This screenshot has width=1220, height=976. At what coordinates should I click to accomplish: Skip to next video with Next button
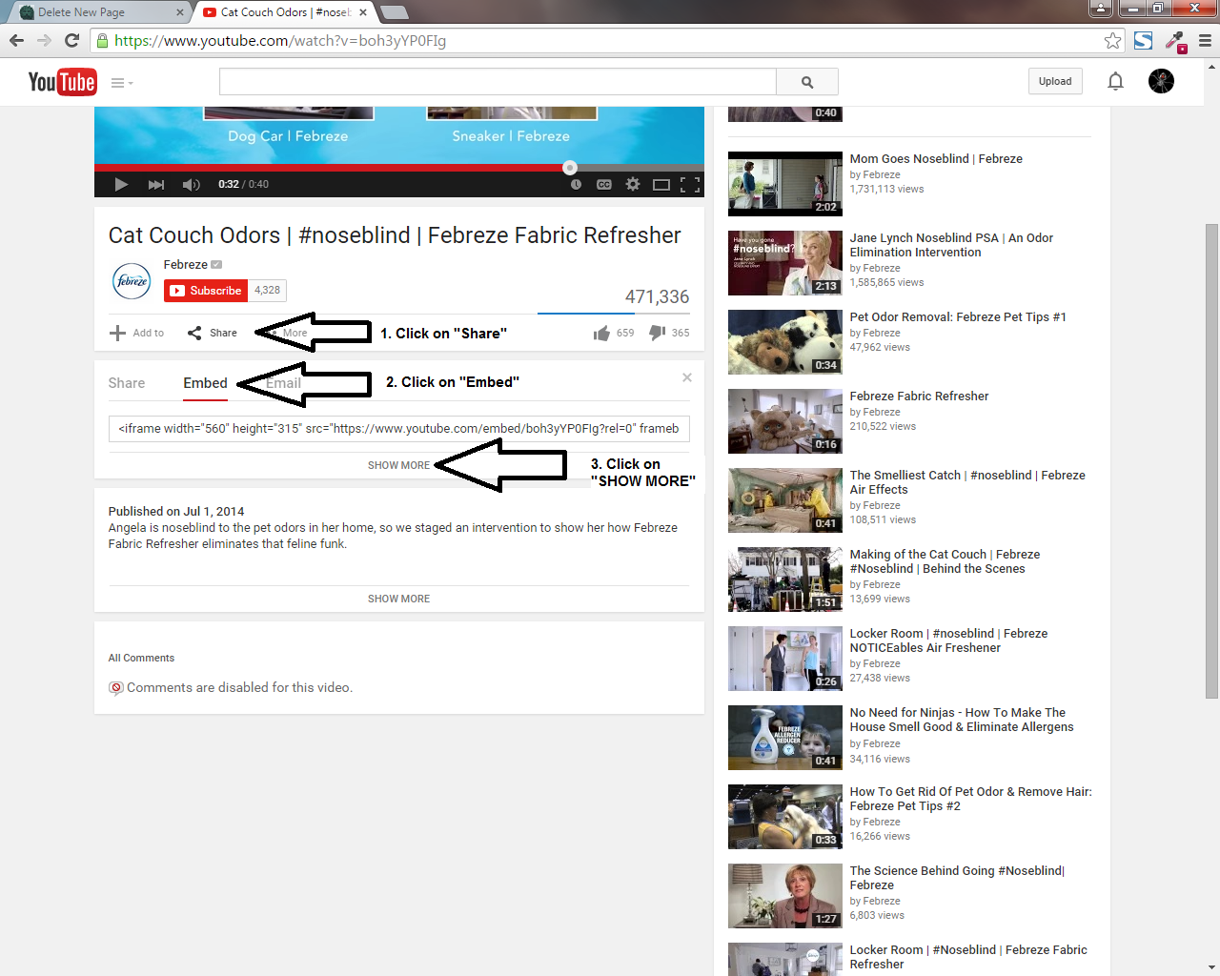tap(156, 185)
